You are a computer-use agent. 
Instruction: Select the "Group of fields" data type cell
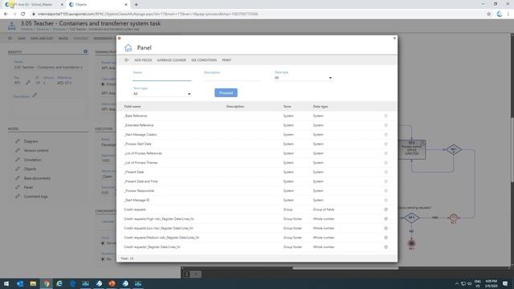pos(324,210)
